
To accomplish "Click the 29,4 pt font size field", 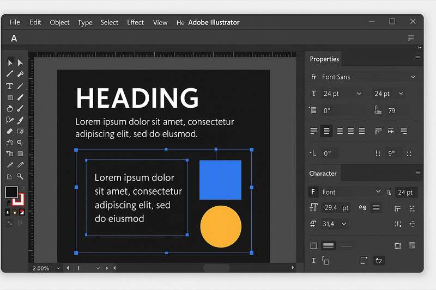I will click(331, 208).
